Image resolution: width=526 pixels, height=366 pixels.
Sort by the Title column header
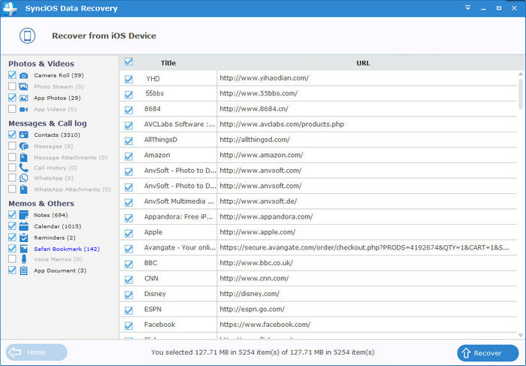(168, 62)
